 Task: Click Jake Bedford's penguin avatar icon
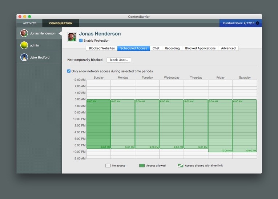tap(24, 57)
